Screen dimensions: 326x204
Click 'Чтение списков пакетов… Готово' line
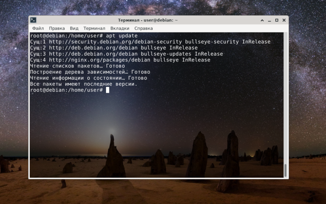[77, 66]
